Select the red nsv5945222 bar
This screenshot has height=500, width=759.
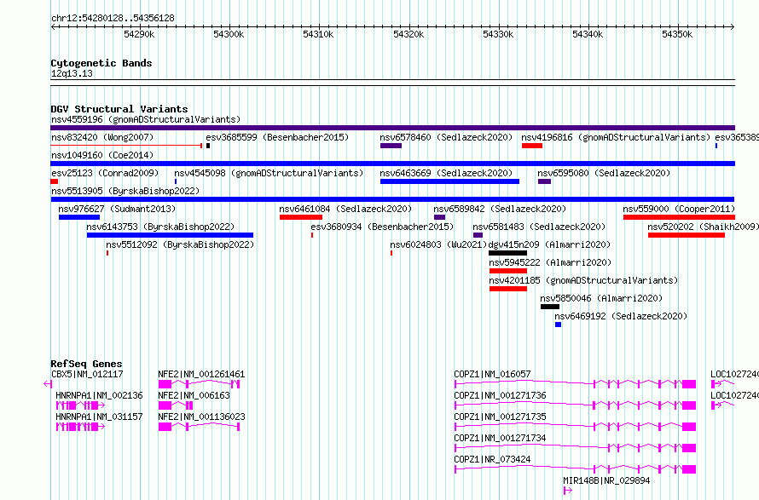click(x=507, y=271)
